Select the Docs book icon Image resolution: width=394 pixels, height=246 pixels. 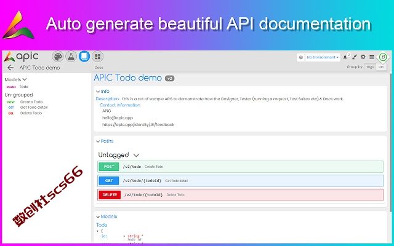point(84,57)
